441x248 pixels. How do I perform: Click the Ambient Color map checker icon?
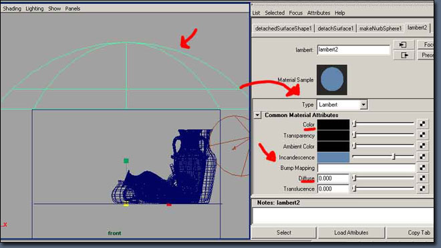pos(422,146)
